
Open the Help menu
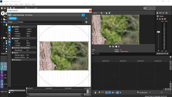[33, 4]
